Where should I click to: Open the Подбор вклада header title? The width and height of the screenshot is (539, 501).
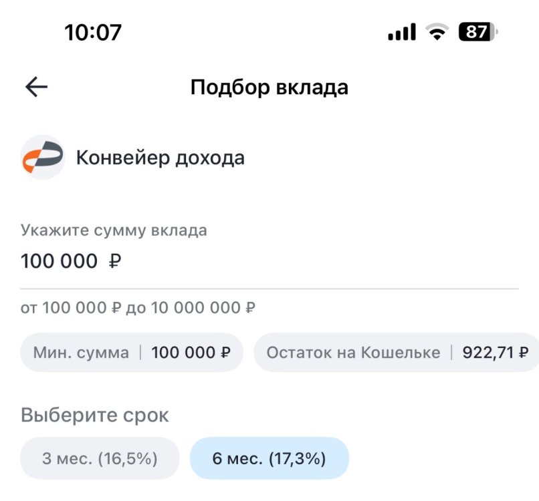click(x=269, y=86)
